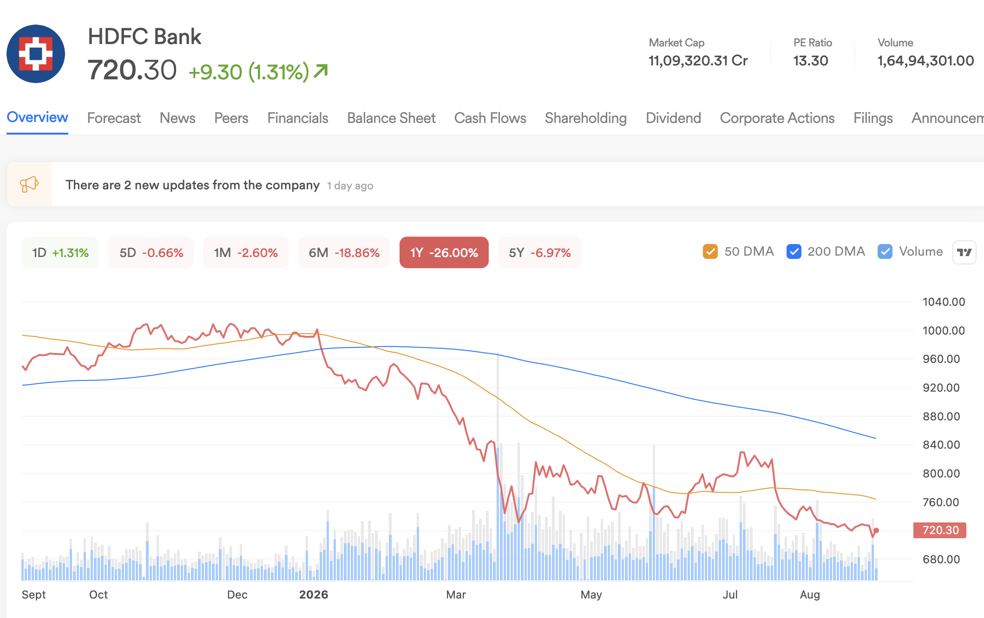Select the 5Y -6.97% range button
The height and width of the screenshot is (618, 984).
[x=539, y=252]
